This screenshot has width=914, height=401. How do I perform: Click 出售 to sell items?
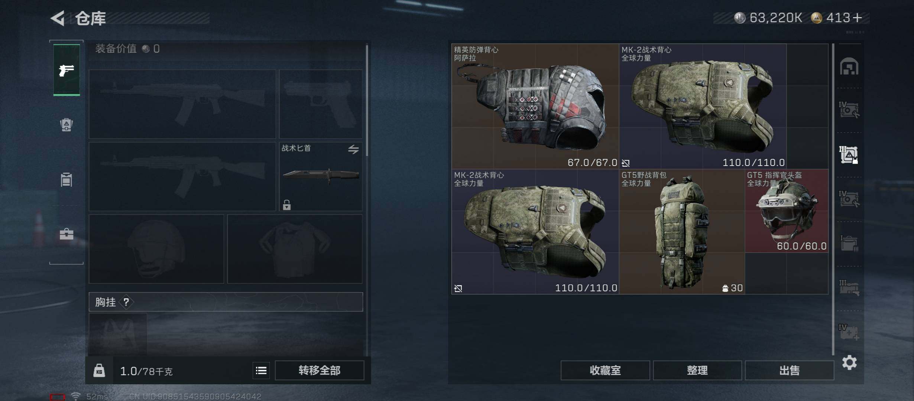click(x=790, y=370)
